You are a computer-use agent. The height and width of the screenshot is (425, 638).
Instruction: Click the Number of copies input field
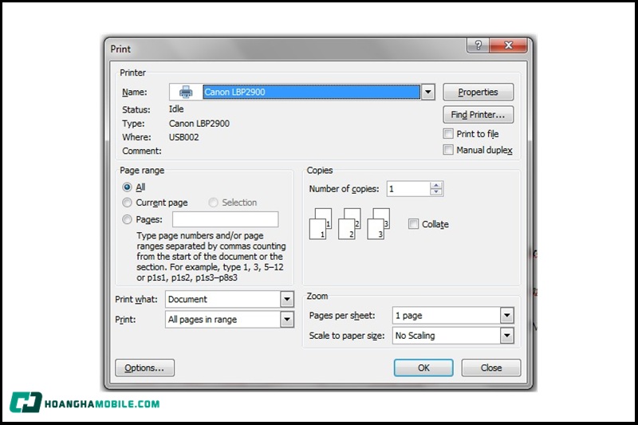[408, 189]
